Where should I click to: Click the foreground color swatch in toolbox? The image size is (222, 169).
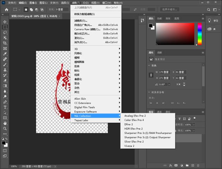point(4,143)
